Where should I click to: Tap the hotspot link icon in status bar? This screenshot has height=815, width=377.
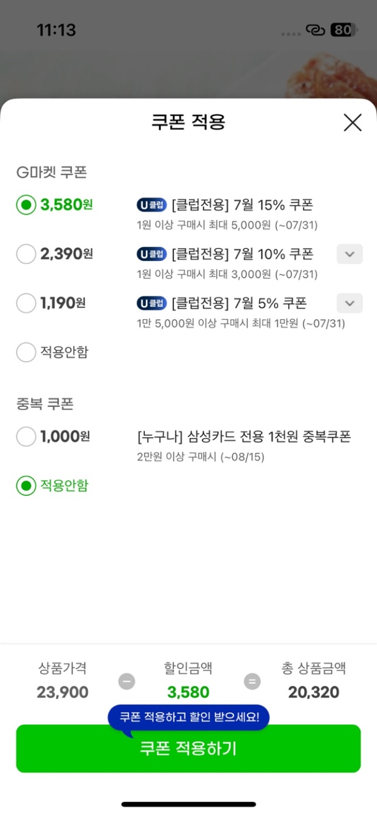point(316,30)
